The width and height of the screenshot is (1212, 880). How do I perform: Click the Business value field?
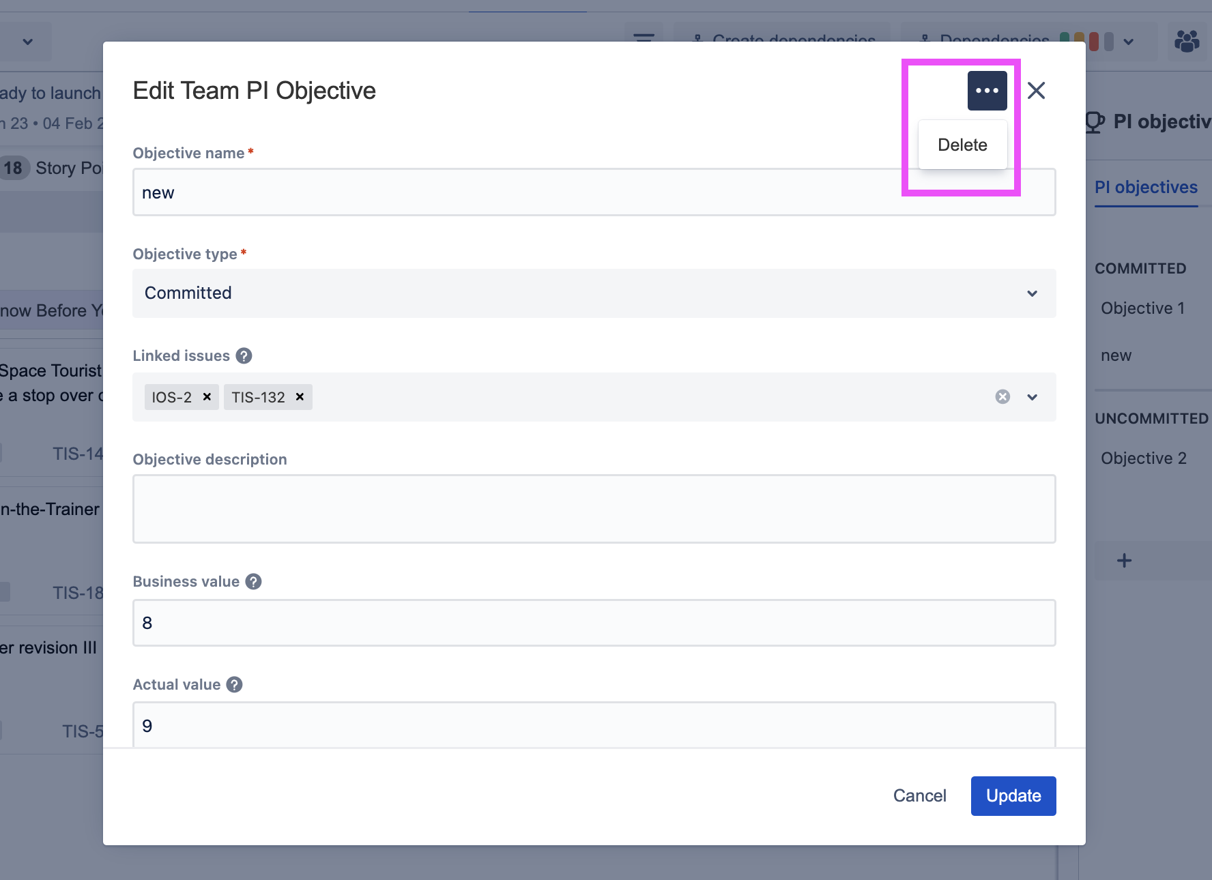pos(594,623)
